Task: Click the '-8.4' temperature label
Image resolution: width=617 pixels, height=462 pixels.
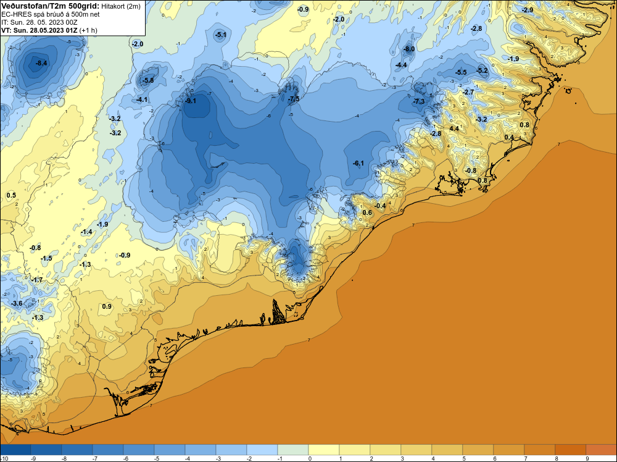Action: (41, 63)
